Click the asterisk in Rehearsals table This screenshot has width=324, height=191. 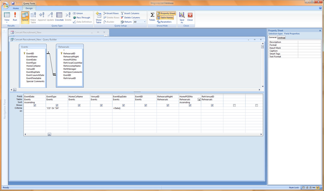[x=64, y=50]
